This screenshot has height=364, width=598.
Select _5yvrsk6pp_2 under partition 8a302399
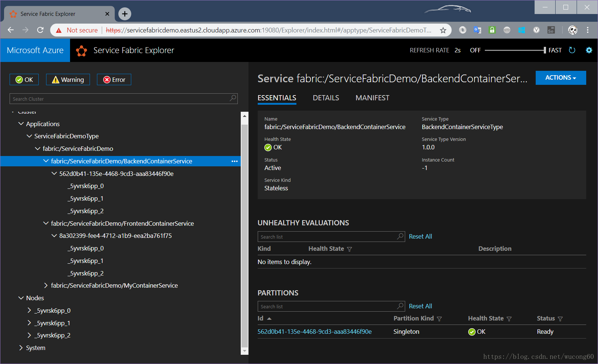86,273
